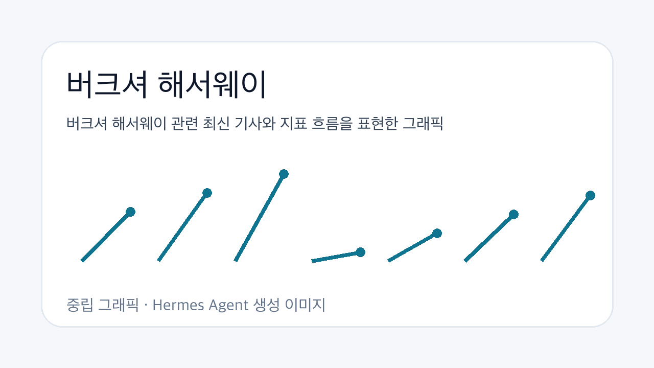Select the last teal dot on the right
The image size is (654, 368).
point(590,195)
